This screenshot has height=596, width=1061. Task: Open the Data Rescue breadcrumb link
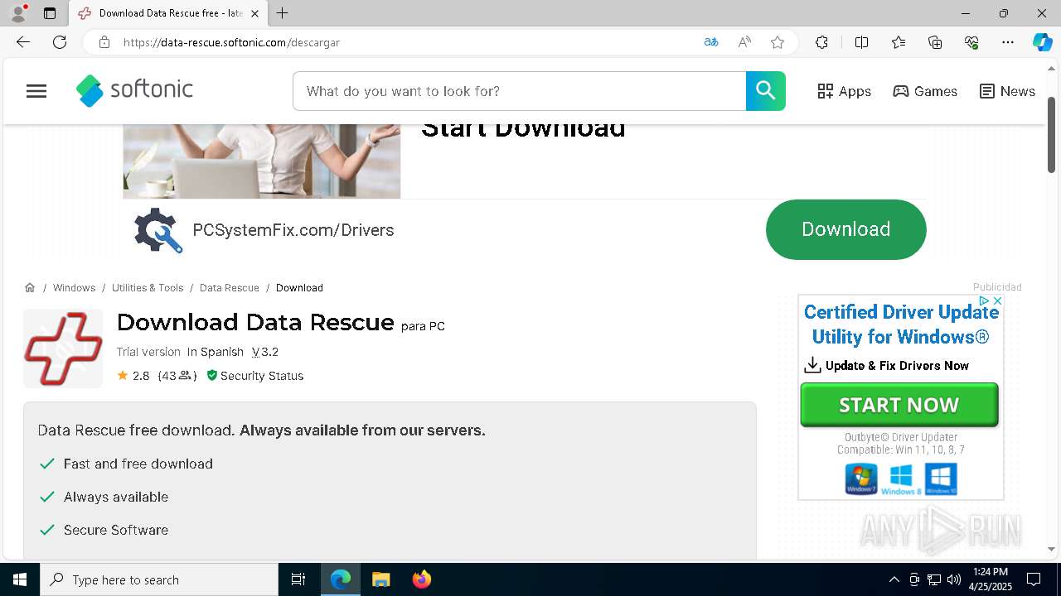click(x=230, y=287)
